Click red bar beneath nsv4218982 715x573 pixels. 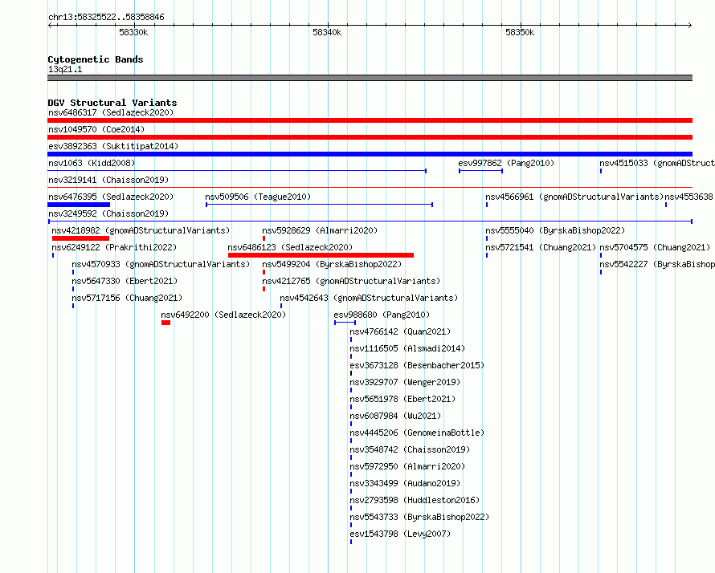click(x=80, y=238)
